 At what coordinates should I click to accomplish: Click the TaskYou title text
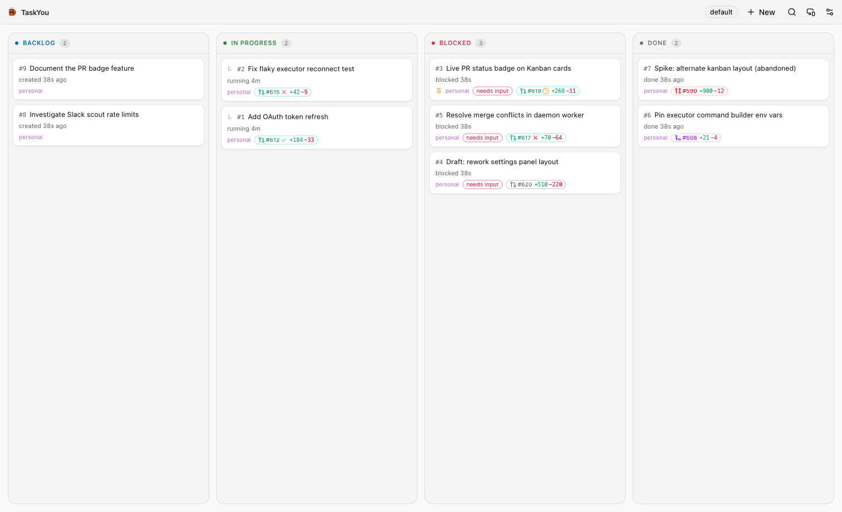35,12
